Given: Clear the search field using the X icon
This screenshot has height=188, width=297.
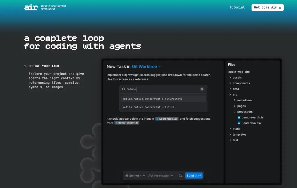Looking at the screenshot, I should pyautogui.click(x=202, y=89).
